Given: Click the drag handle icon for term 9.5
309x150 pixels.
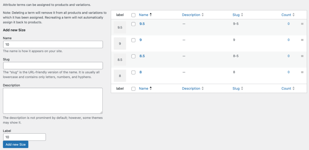Looking at the screenshot, I should pyautogui.click(x=302, y=24).
